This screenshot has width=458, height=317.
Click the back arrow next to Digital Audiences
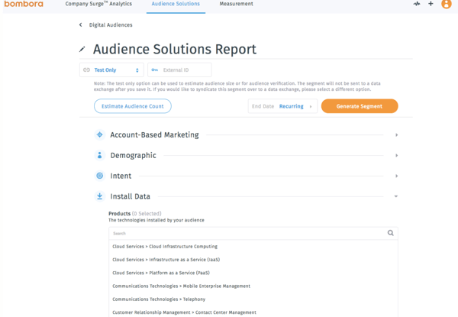click(81, 25)
